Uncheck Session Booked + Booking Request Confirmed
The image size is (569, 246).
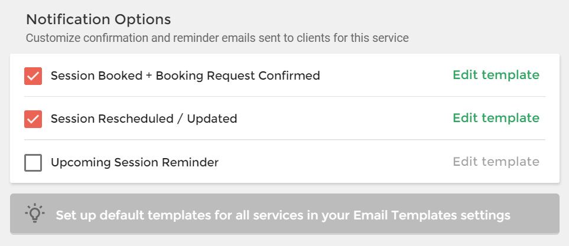[x=33, y=76]
